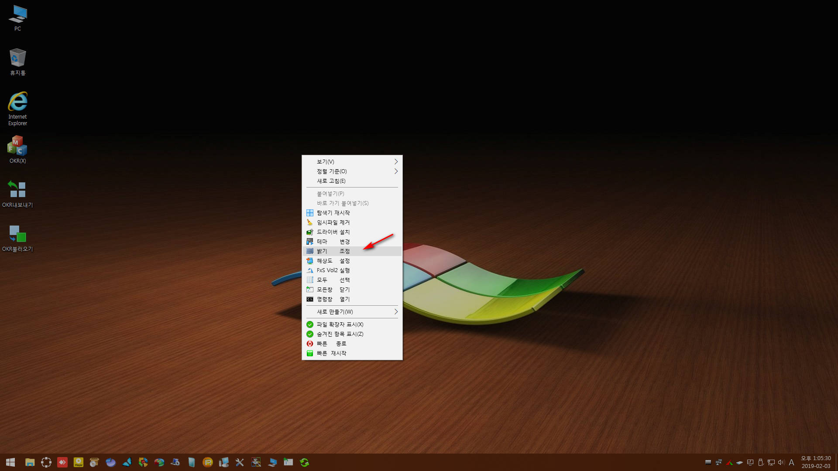Select the OKR(X) desktop icon
Viewport: 838px width, 471px height.
click(17, 150)
